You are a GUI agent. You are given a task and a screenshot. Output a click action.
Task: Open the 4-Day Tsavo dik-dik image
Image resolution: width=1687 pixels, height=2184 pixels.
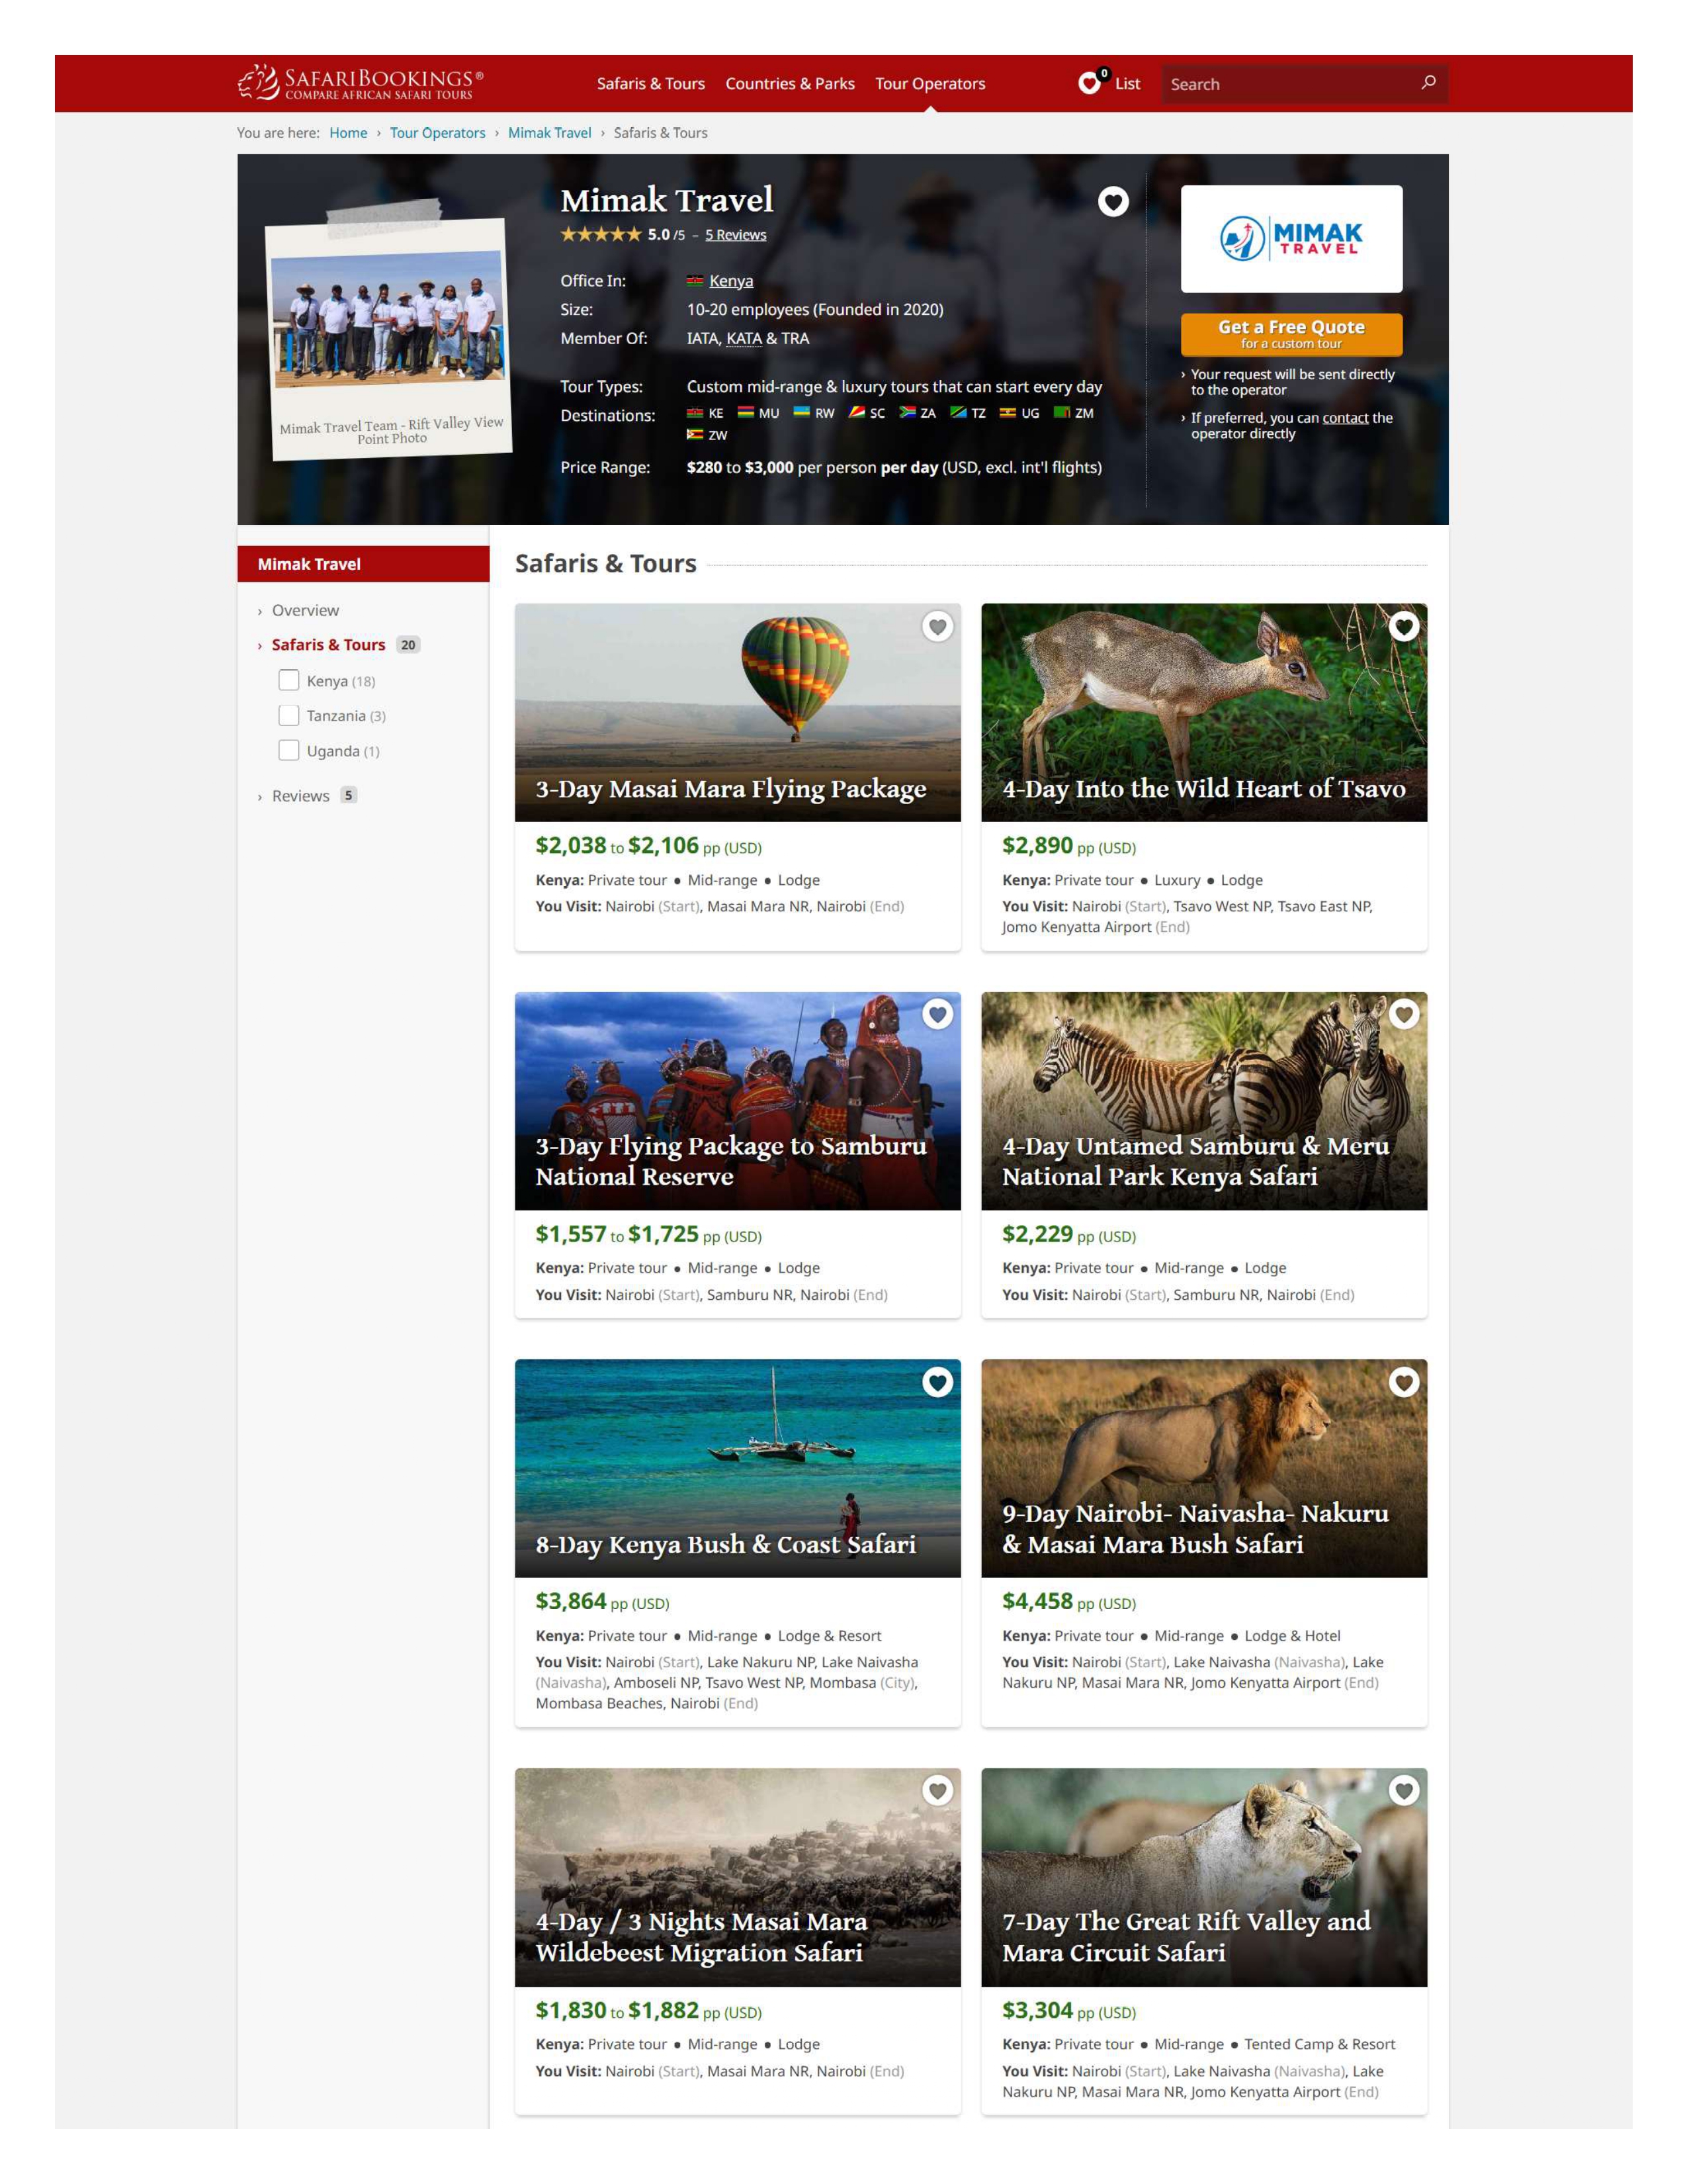(1204, 712)
